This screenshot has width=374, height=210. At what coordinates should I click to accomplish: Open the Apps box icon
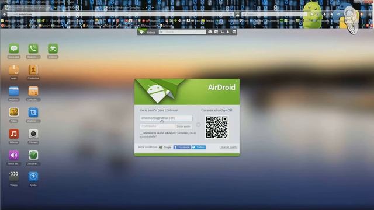click(x=14, y=70)
